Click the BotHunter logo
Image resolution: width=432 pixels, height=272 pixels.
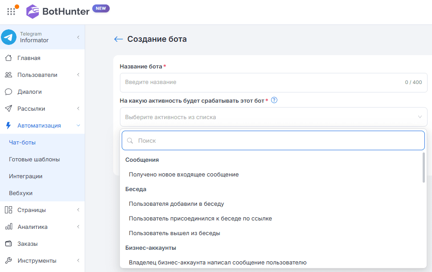[58, 12]
